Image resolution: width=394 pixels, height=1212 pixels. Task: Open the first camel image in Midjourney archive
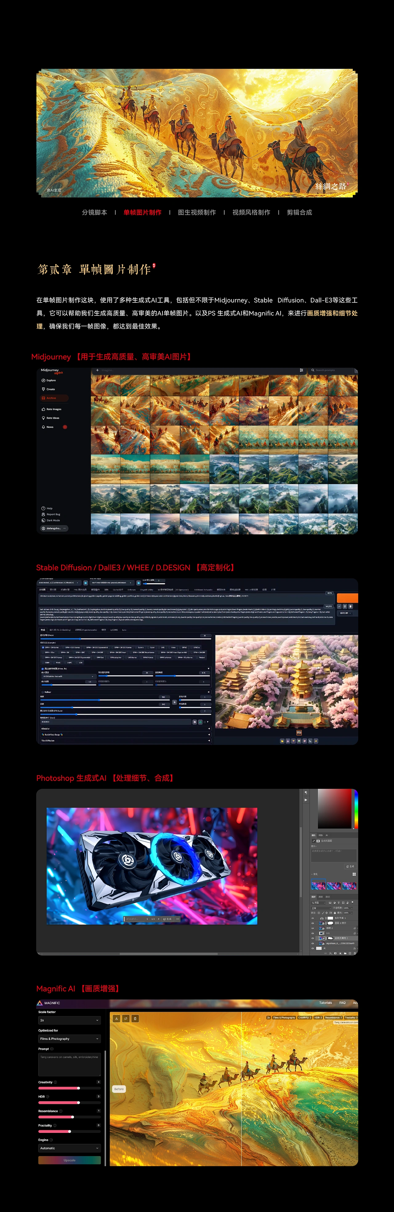pos(105,386)
